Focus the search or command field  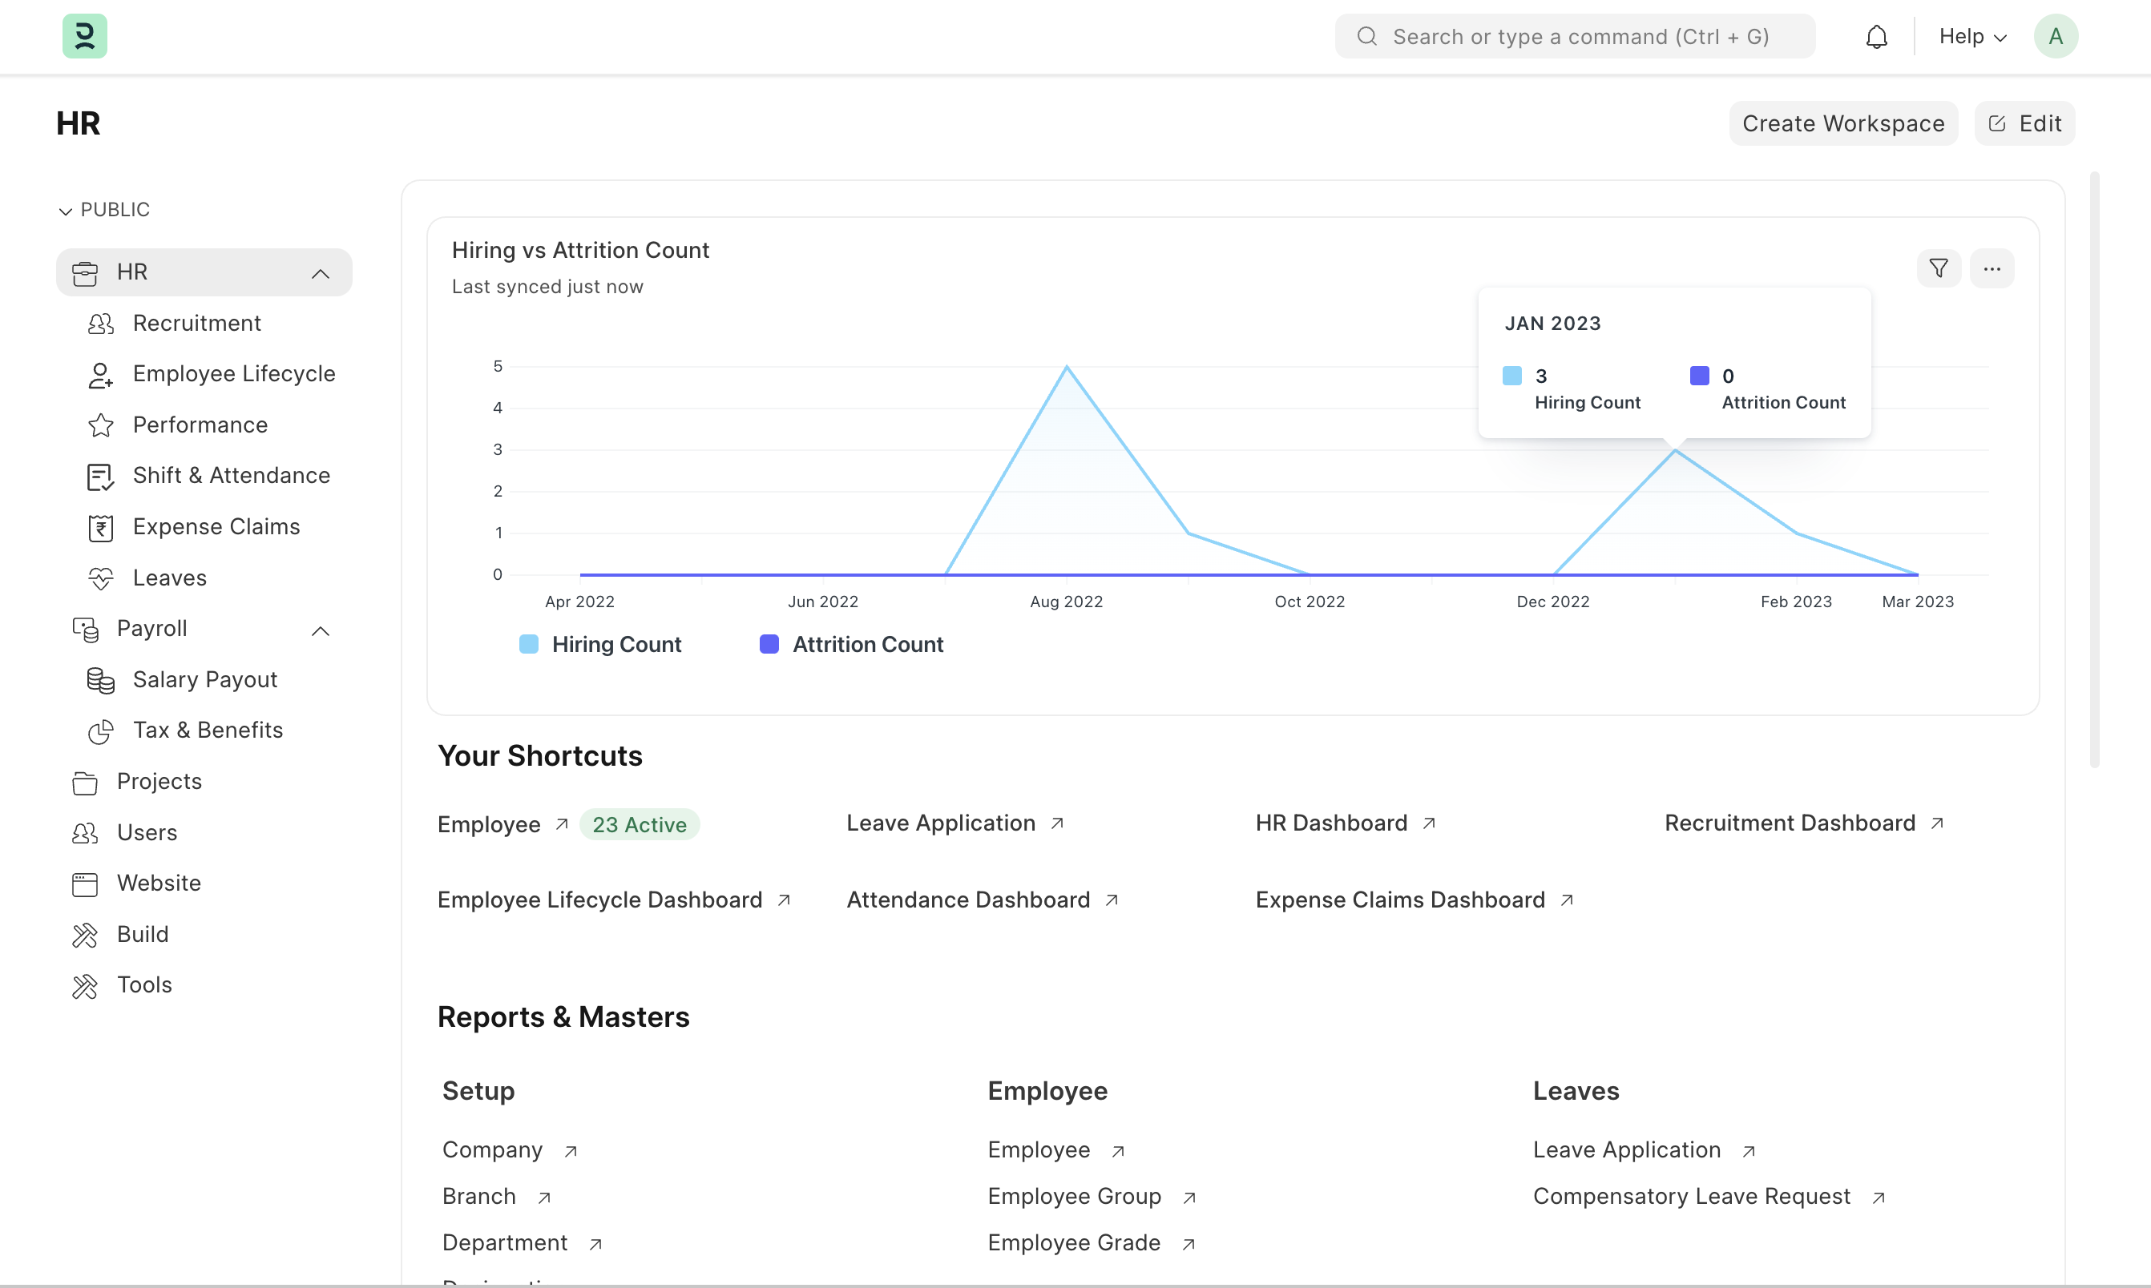[1575, 37]
